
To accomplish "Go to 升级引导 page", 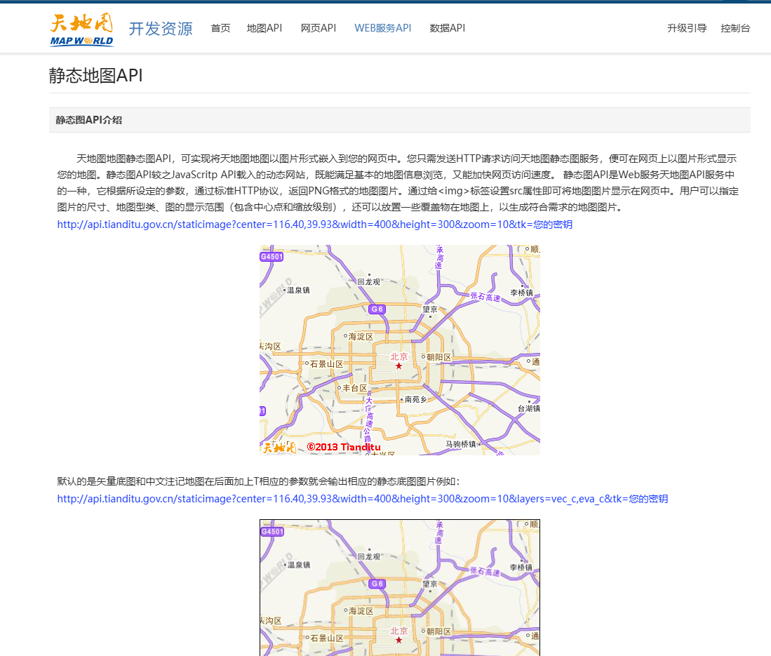I will pos(686,28).
